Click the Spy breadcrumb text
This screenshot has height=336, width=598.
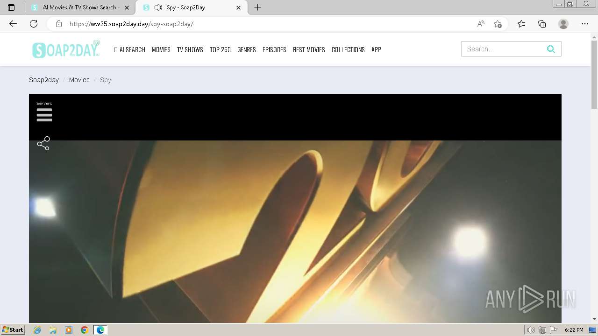coord(106,80)
